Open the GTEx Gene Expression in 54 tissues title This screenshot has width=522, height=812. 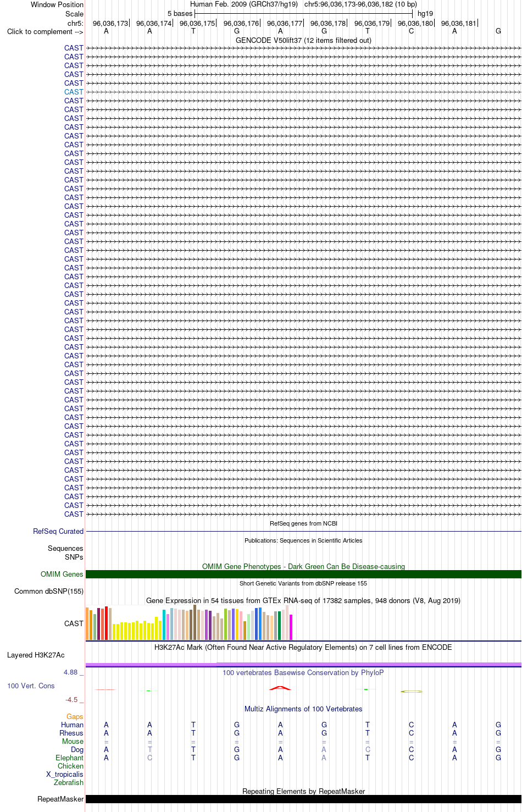coord(303,600)
